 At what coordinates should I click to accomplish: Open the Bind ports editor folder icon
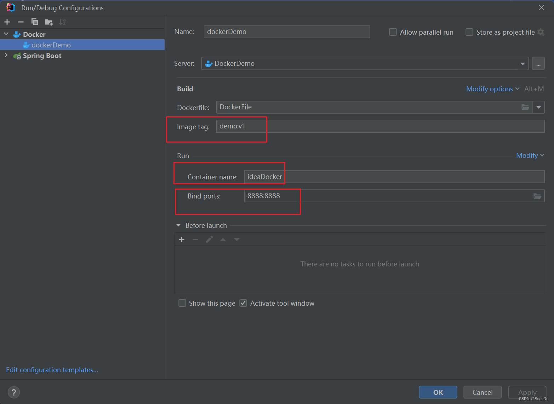coord(537,196)
